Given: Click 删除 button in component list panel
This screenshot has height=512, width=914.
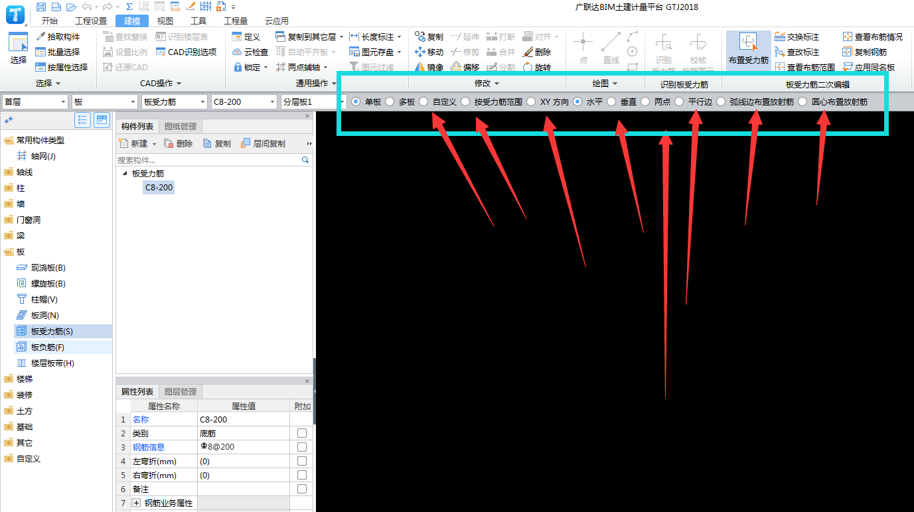Looking at the screenshot, I should tap(179, 143).
